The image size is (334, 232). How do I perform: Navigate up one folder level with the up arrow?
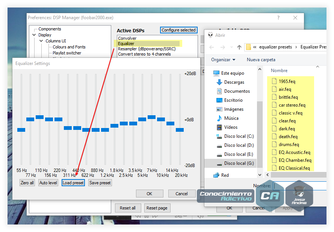pos(239,47)
